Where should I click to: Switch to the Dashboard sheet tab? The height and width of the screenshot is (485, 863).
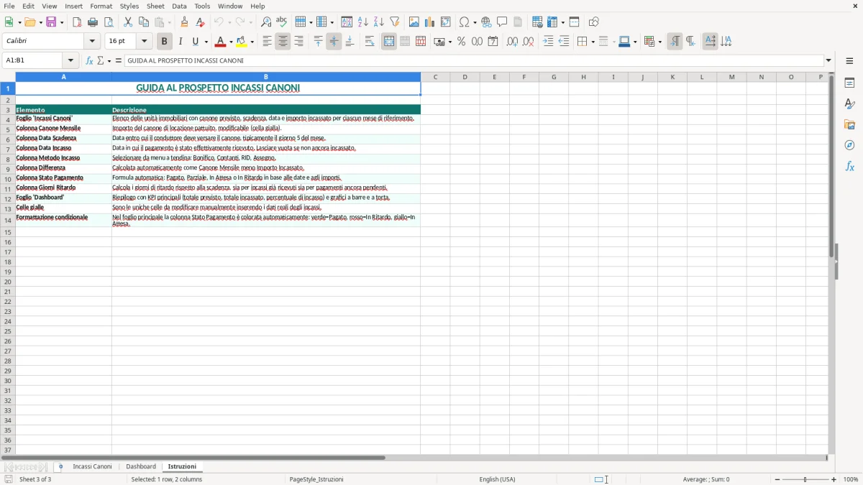tap(141, 466)
